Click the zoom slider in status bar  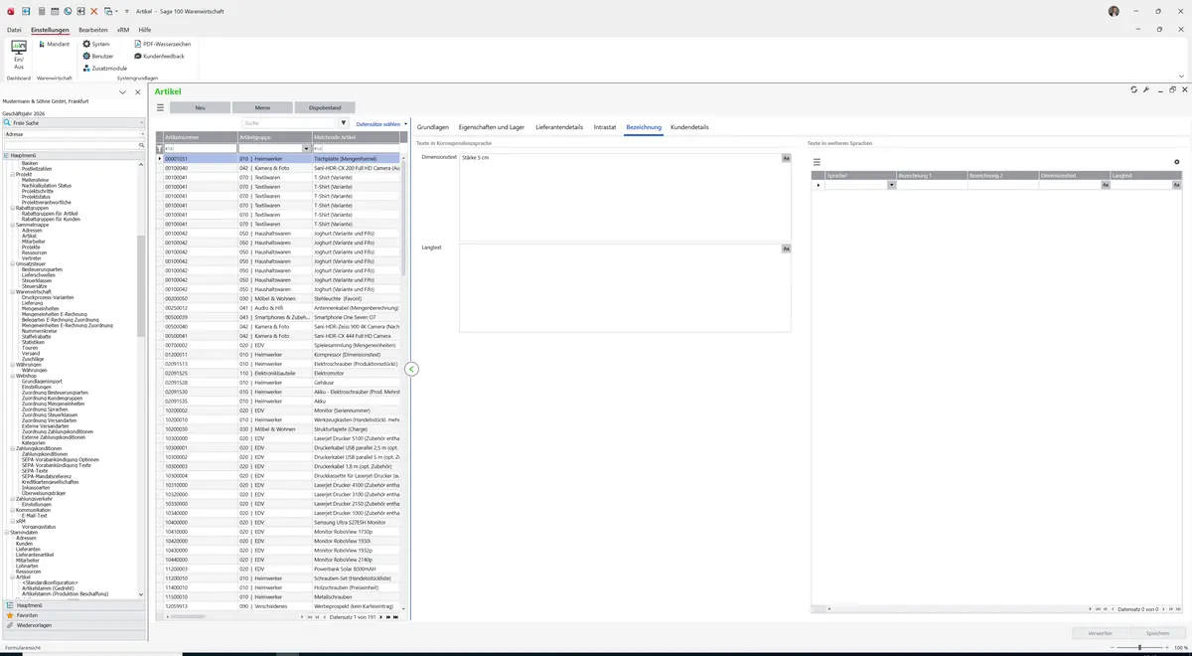pos(1141,647)
